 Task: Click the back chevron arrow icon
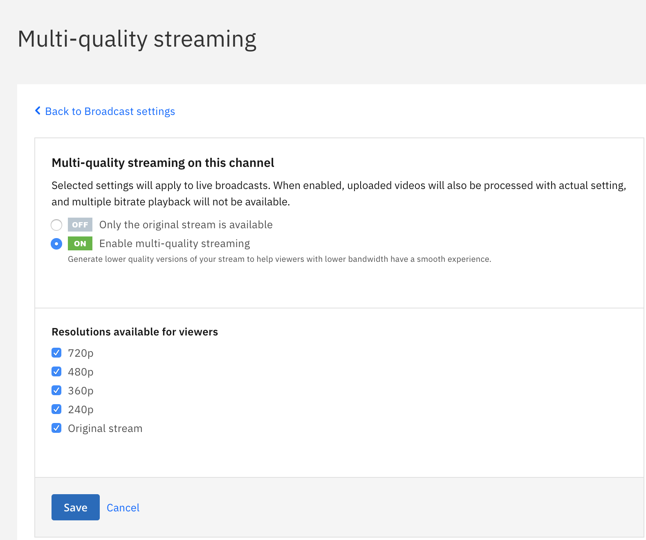click(38, 111)
